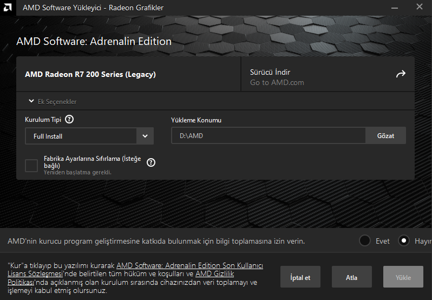The height and width of the screenshot is (300, 432).
Task: Click the AMD Software: Adrenalin Edition title
Action: pyautogui.click(x=94, y=41)
